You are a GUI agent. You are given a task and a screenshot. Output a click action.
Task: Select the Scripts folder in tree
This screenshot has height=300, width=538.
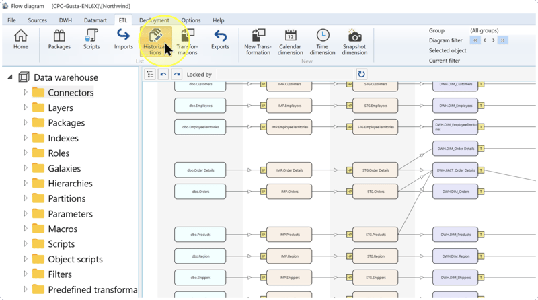[61, 244]
